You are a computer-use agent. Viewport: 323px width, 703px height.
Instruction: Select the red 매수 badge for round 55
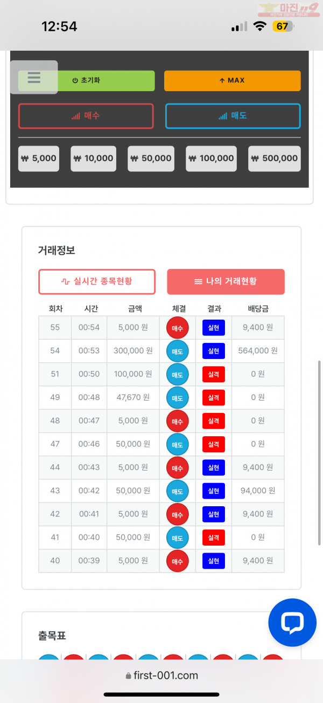pos(178,327)
